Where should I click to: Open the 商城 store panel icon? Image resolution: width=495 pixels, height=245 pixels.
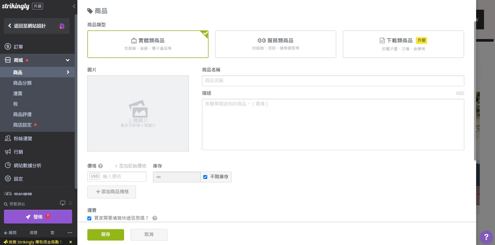coord(8,60)
